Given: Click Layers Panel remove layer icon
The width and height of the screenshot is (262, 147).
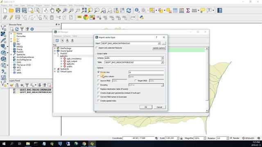Looking at the screenshot, I should pos(49,85).
